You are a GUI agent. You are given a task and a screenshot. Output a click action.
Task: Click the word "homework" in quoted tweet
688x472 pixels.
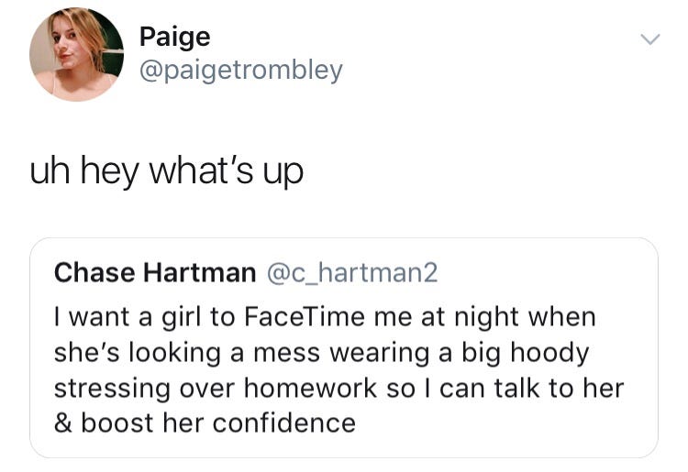[x=310, y=388]
